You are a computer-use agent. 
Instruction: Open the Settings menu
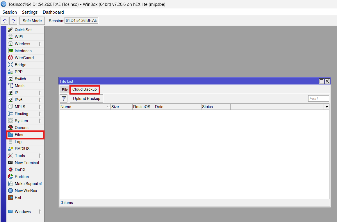click(x=30, y=12)
